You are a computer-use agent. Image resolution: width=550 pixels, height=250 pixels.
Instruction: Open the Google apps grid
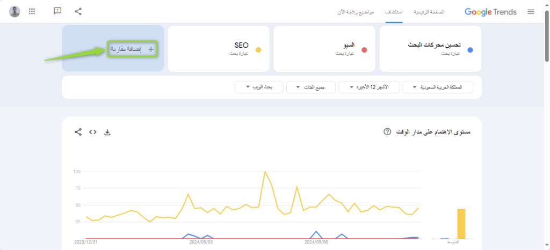pos(32,11)
